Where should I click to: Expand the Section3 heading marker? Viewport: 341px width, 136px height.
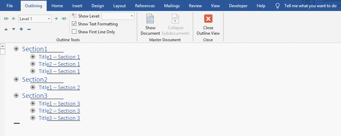point(16,95)
